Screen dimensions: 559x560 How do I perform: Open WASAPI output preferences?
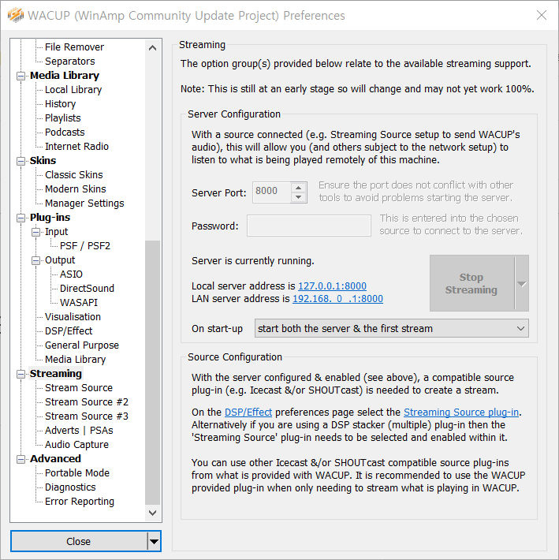click(79, 303)
